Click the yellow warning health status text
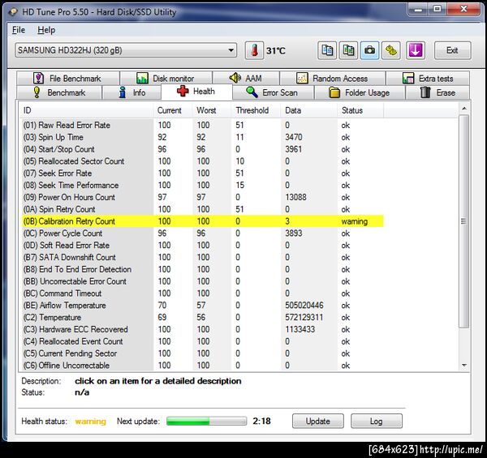 click(91, 422)
